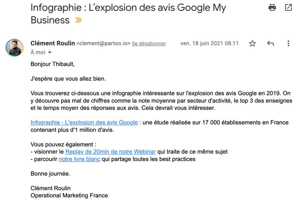
Task: Click the sender address clement@partoo.io
Action: coord(104,43)
